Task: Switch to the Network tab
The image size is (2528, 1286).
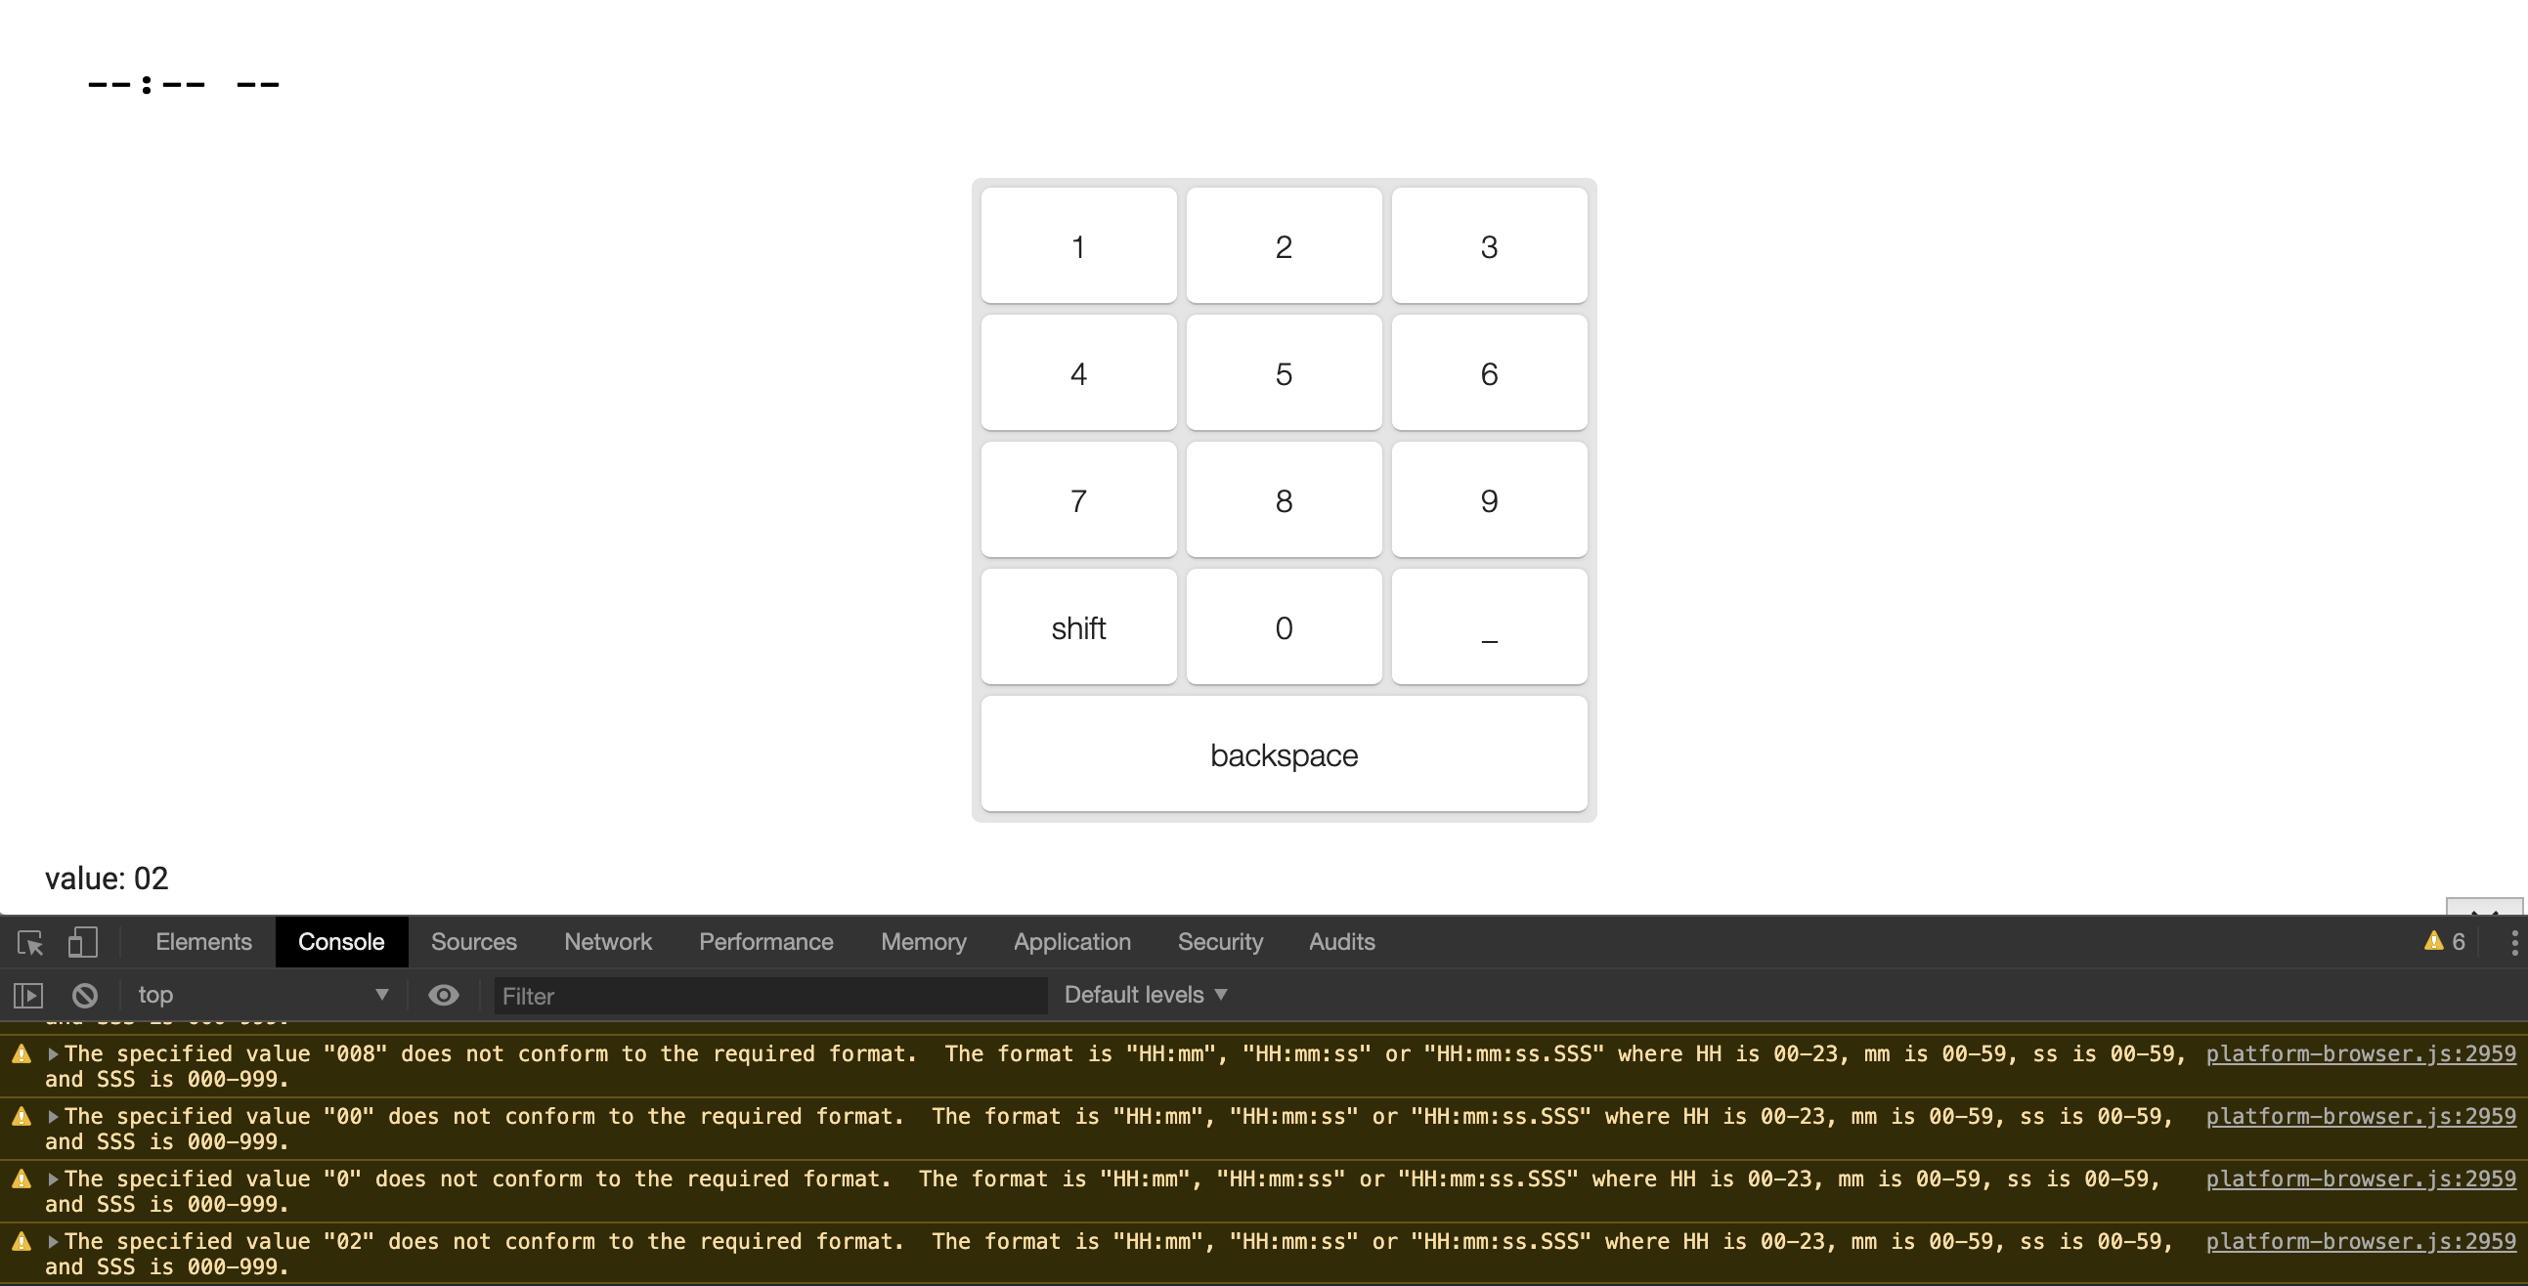Action: pyautogui.click(x=607, y=942)
